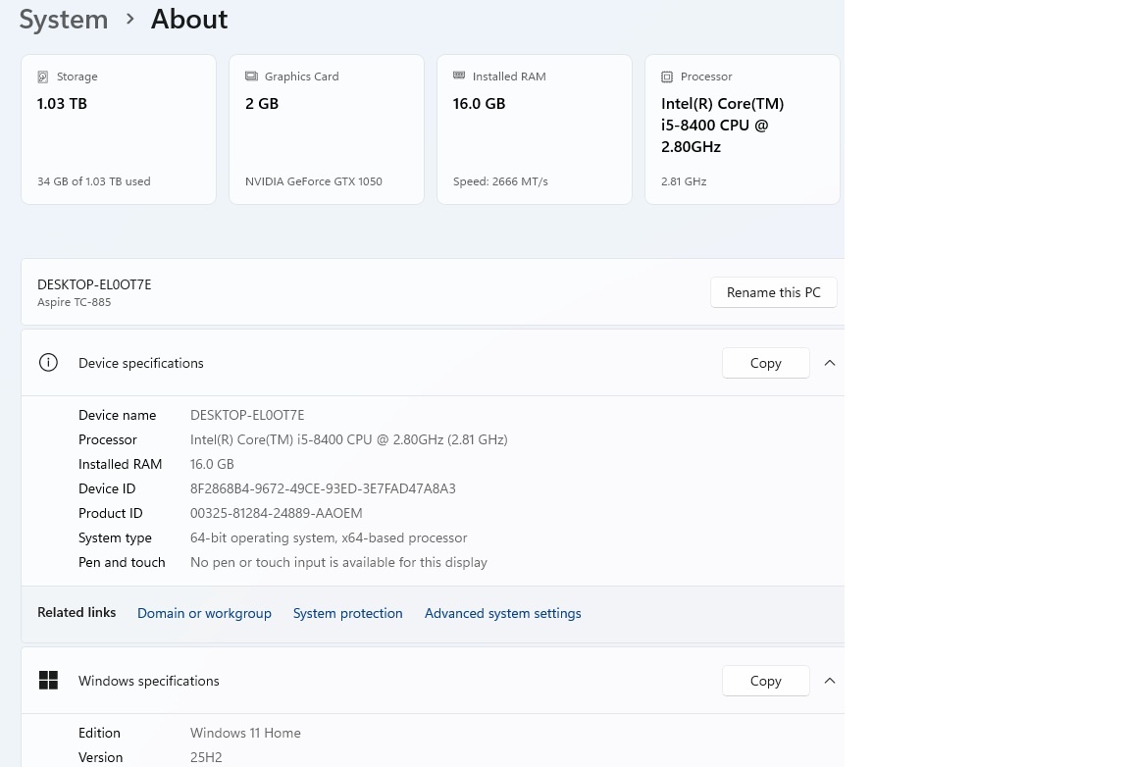
Task: Click the Rename this PC button
Action: (773, 292)
